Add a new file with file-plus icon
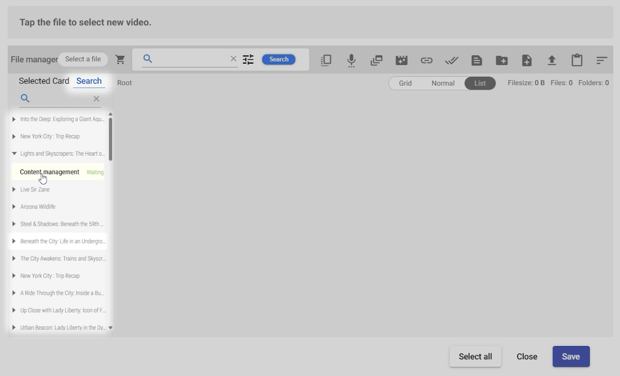 (527, 60)
